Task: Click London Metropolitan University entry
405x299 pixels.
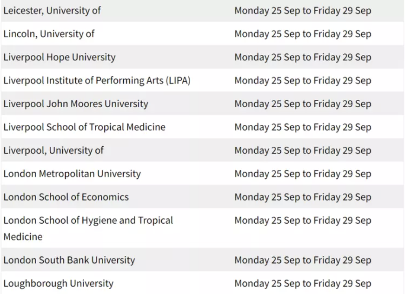Action: [72, 174]
